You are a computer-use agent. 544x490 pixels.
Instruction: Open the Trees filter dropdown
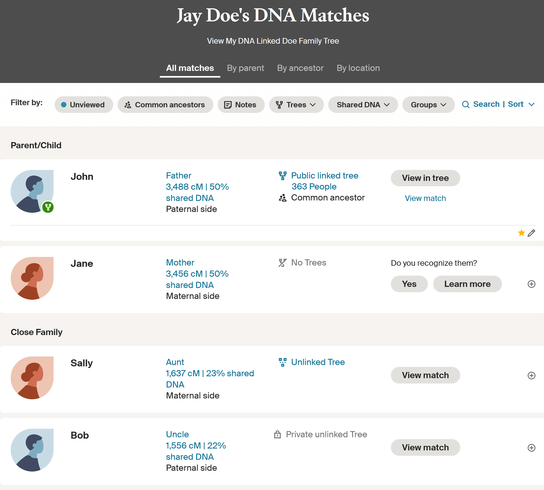[296, 105]
